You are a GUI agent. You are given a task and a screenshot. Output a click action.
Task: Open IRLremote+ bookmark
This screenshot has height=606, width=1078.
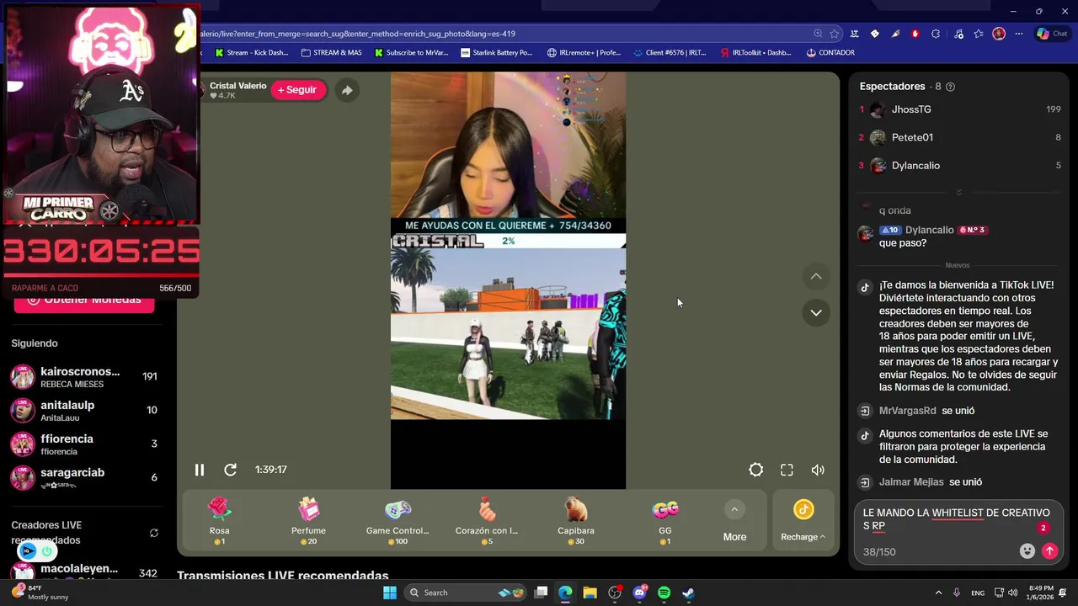584,52
